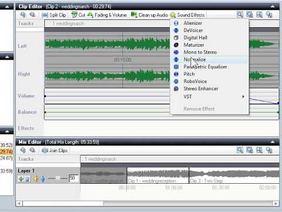282x212 pixels.
Task: Click the Layer 1 volume field showing 50
Action: point(73,178)
